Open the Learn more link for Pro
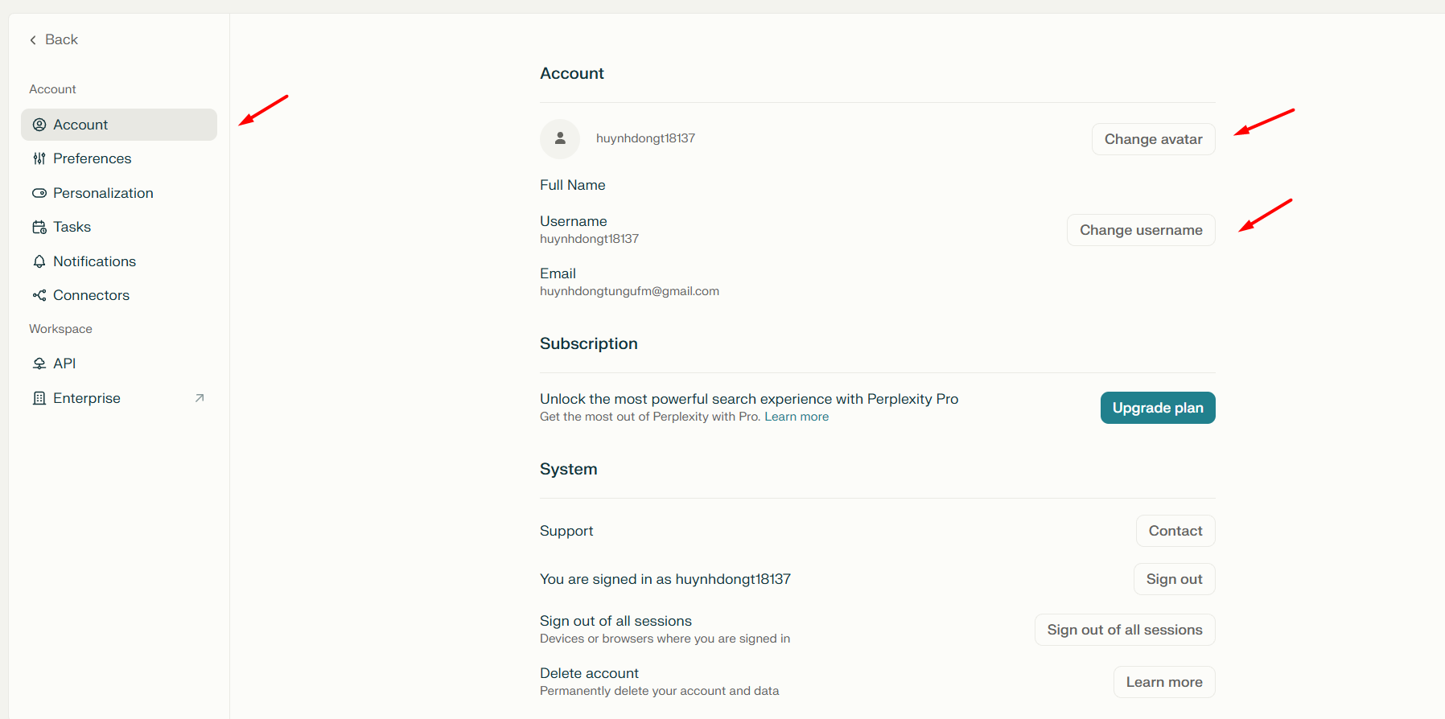Image resolution: width=1445 pixels, height=719 pixels. (x=797, y=417)
